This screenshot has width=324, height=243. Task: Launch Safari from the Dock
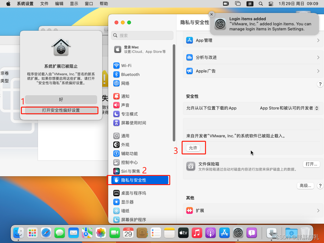click(x=46, y=233)
